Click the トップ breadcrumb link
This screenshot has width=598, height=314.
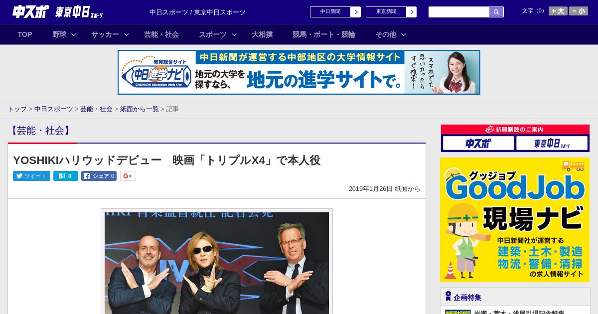click(x=17, y=109)
